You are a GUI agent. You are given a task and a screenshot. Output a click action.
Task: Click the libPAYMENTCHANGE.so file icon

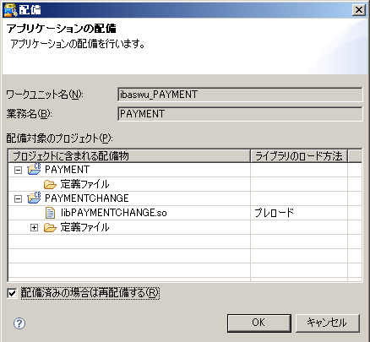point(50,213)
